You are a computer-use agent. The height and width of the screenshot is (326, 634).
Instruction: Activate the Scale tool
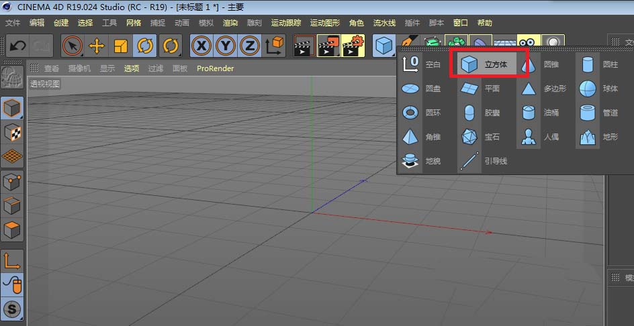(121, 46)
